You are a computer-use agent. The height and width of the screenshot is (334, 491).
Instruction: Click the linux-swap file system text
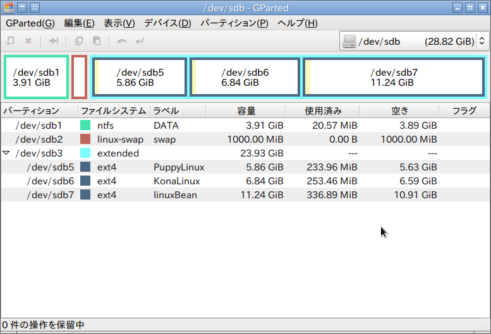(120, 140)
